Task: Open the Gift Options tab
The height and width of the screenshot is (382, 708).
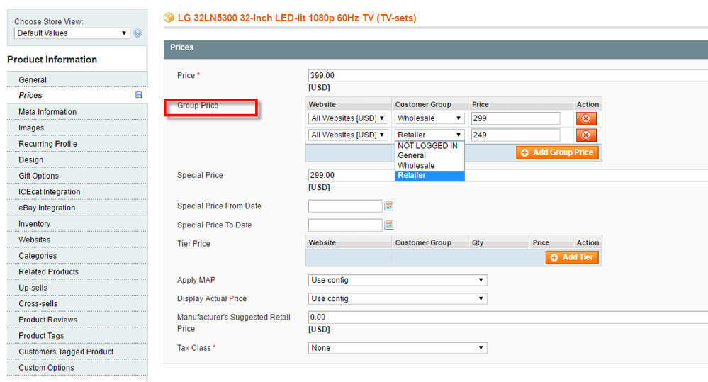Action: click(77, 176)
